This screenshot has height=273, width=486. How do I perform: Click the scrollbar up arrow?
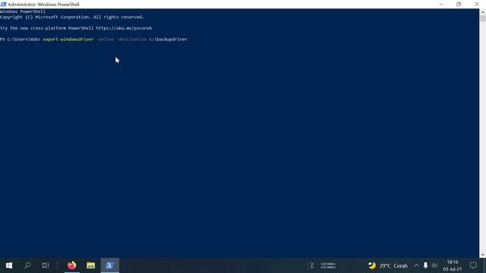click(483, 12)
